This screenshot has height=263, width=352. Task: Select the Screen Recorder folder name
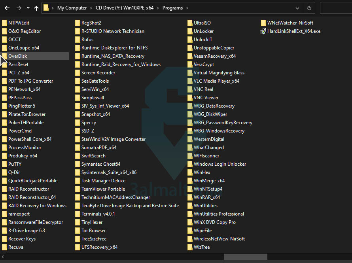coord(98,73)
